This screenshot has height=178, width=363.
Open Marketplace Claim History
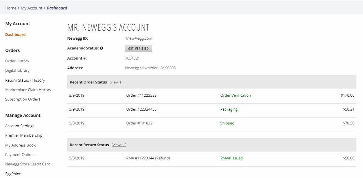[x=28, y=90]
